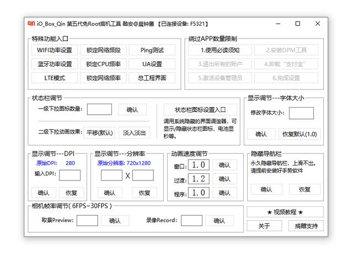Click 4.卸载"支付宝" button
Screen dimensions: 353x256
coord(286,64)
